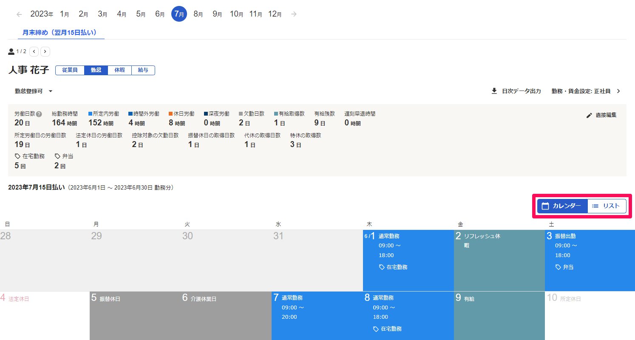Click the 在宅勤務 tag icon on June 1
This screenshot has height=340, width=635.
382,267
